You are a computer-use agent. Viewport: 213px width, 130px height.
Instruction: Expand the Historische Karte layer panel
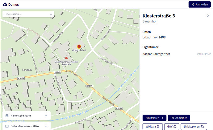click(x=46, y=116)
